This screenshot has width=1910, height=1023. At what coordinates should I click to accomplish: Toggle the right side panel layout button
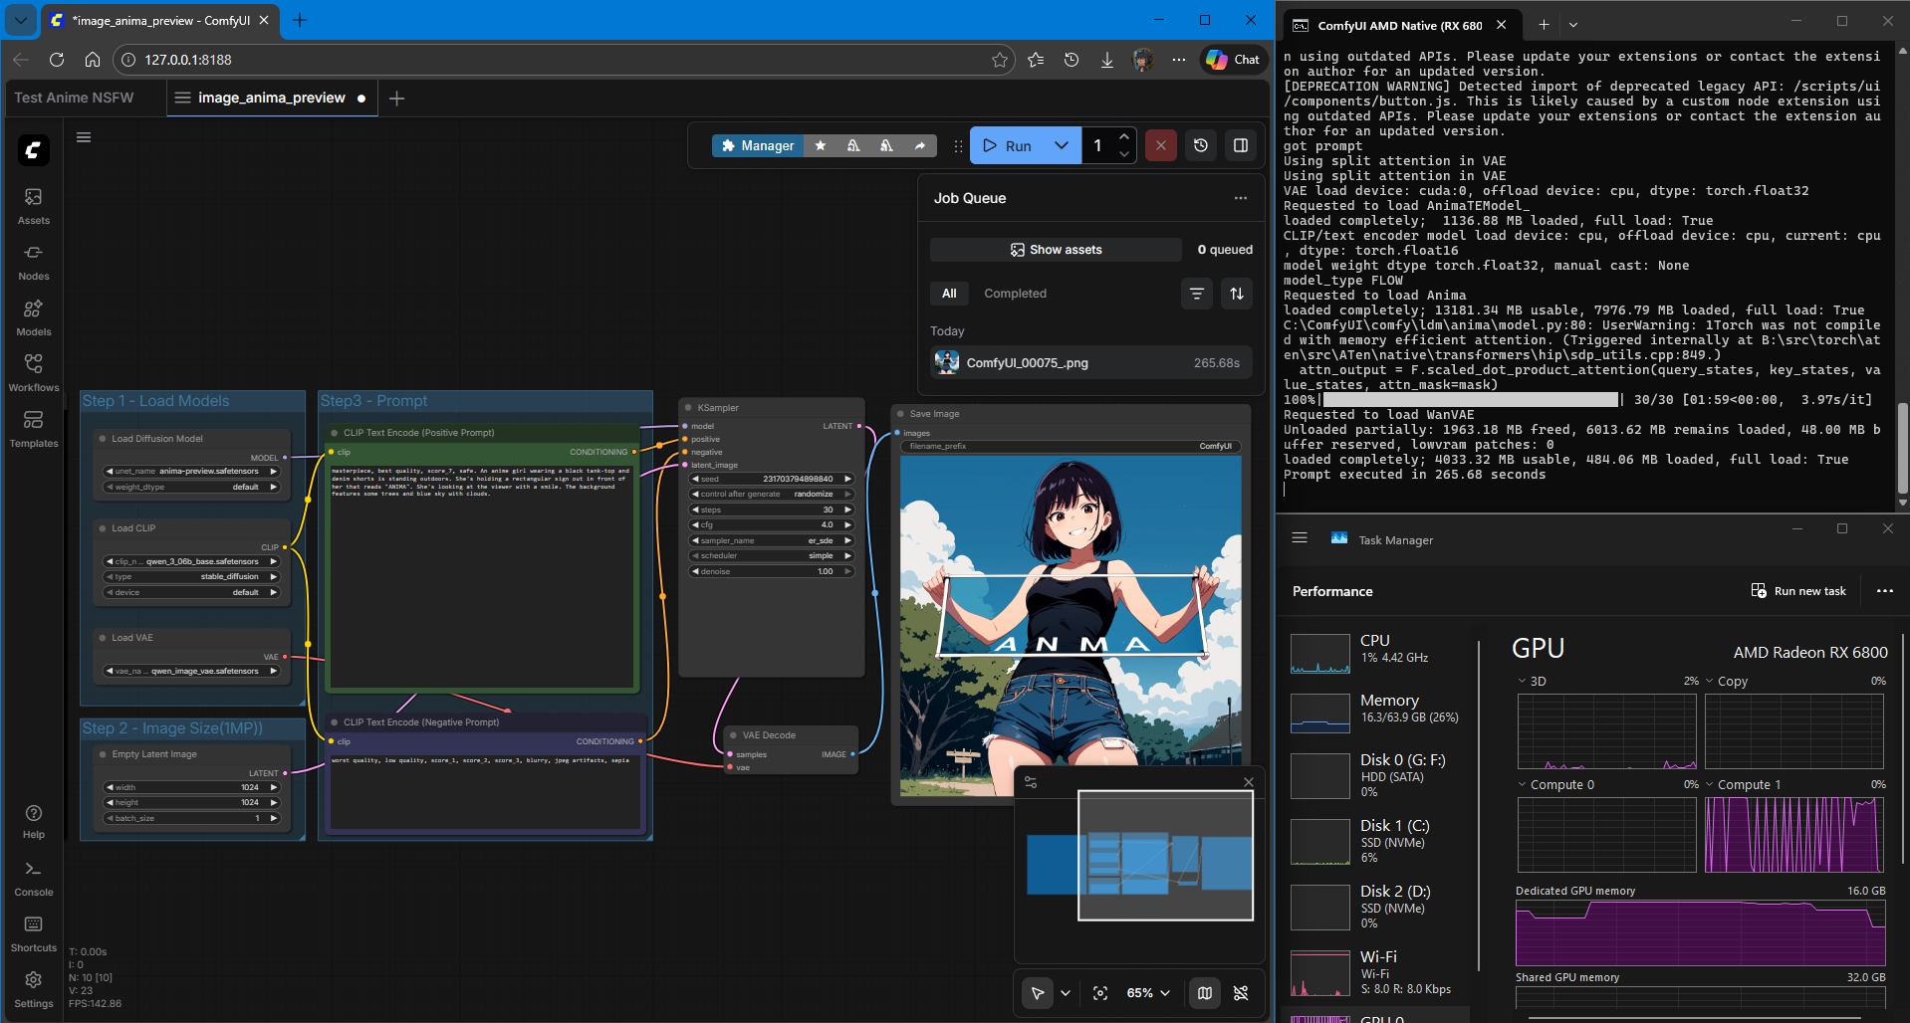(1241, 145)
